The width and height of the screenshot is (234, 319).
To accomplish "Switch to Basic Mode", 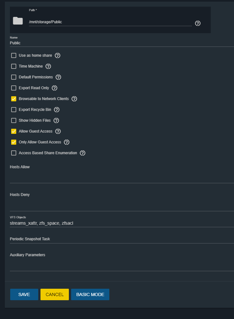I will click(90, 294).
